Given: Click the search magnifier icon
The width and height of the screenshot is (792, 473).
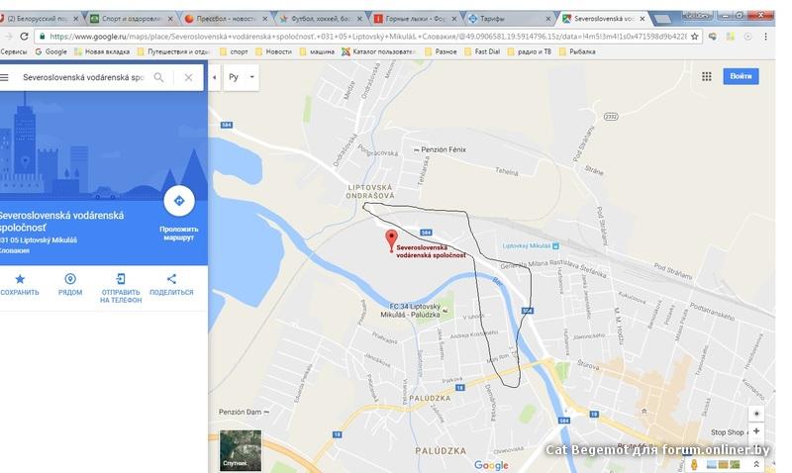Looking at the screenshot, I should 158,77.
